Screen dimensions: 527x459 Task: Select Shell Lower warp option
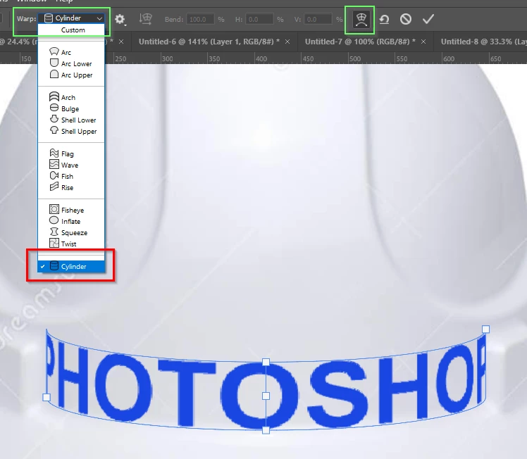(x=71, y=120)
